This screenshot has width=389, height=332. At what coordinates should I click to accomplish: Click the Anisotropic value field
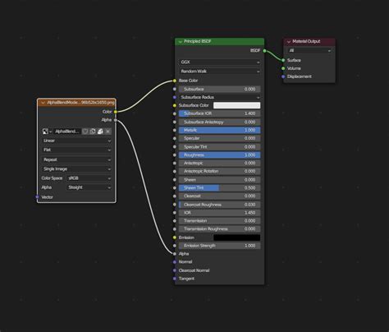[220, 164]
